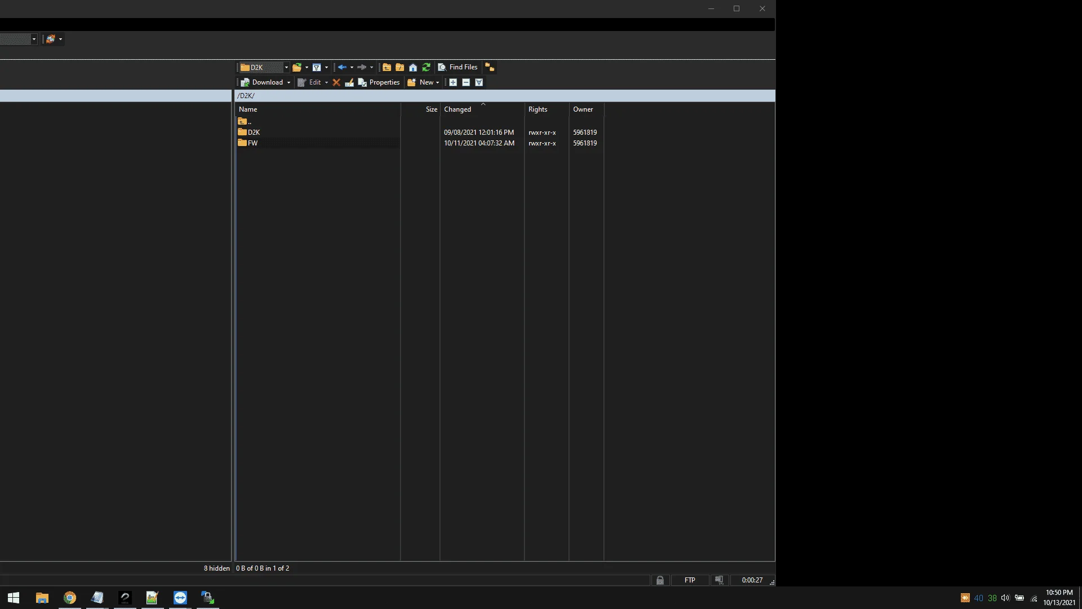Refresh the remote directory listing

point(426,68)
